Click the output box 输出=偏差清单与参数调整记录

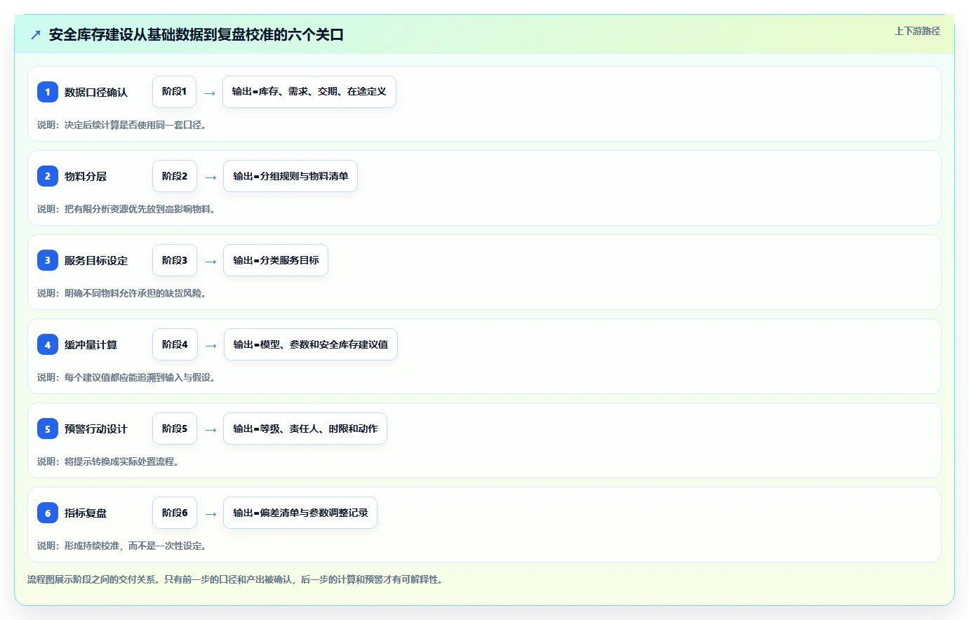click(300, 513)
